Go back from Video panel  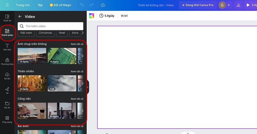tap(20, 16)
